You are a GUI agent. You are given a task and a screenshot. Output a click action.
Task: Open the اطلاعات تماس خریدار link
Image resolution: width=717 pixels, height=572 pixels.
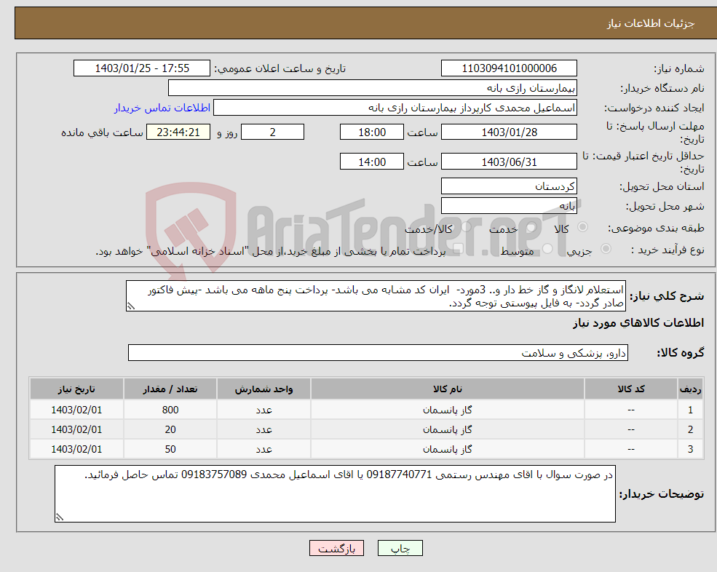tap(162, 108)
